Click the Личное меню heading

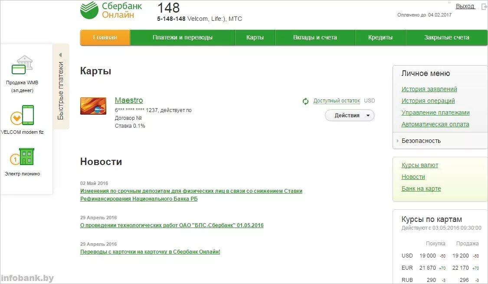tap(426, 73)
